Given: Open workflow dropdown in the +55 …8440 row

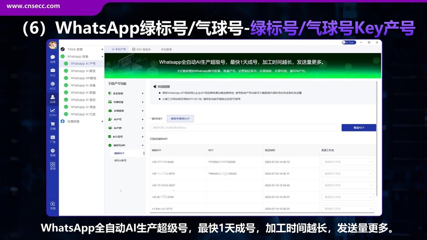Looking at the screenshot, I should coord(348,162).
